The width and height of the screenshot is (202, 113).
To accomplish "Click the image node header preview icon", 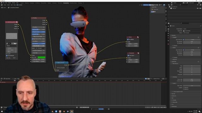I will tap(17, 22).
